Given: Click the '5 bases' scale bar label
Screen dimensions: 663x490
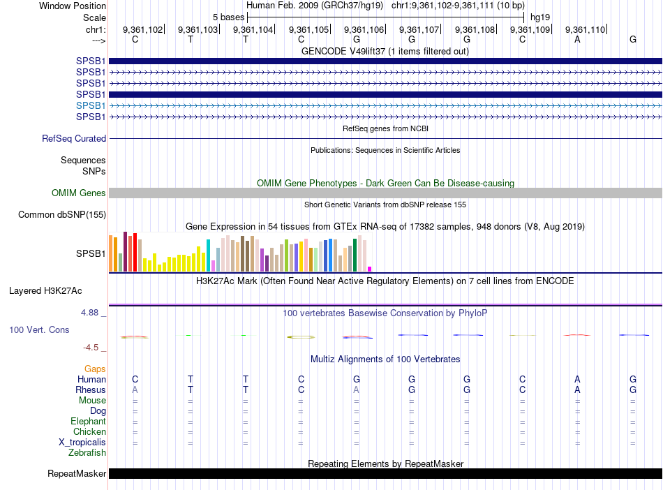Looking at the screenshot, I should point(228,17).
